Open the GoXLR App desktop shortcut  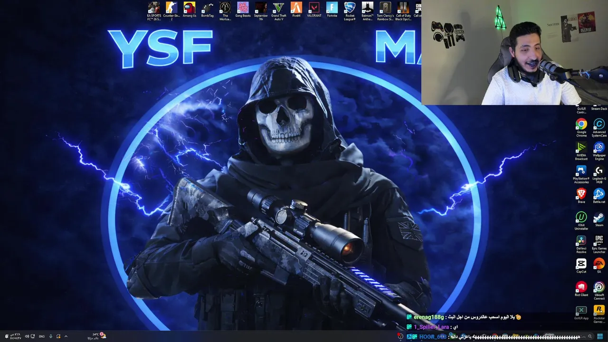[x=581, y=313]
